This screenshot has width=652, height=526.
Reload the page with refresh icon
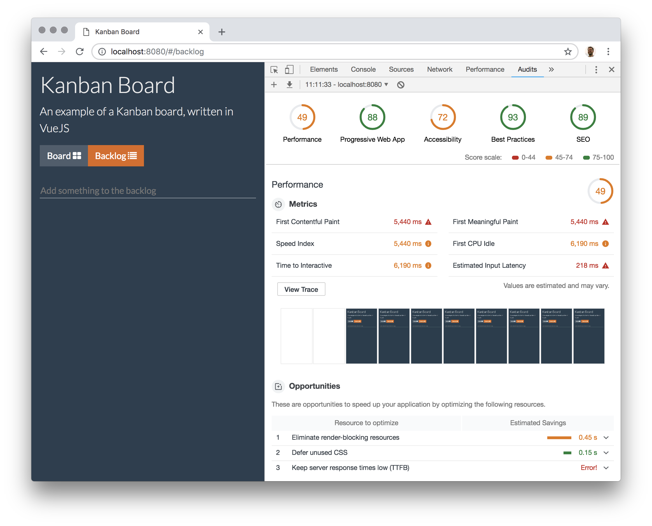80,52
